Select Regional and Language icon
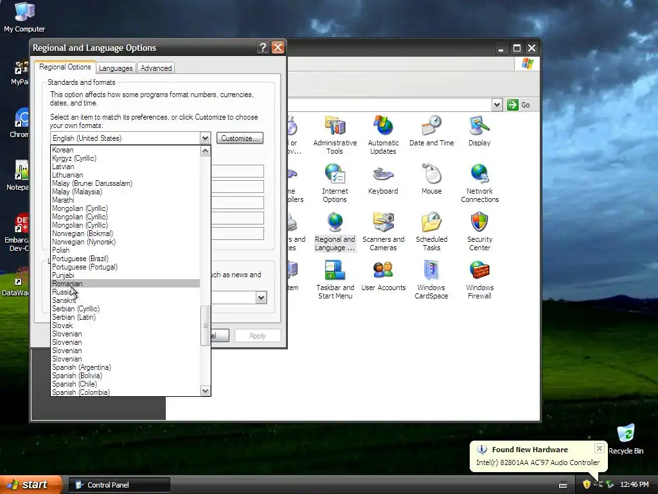 (335, 231)
